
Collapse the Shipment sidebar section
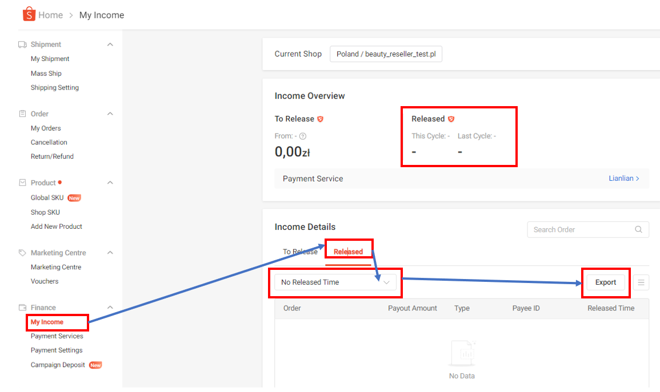coord(110,45)
